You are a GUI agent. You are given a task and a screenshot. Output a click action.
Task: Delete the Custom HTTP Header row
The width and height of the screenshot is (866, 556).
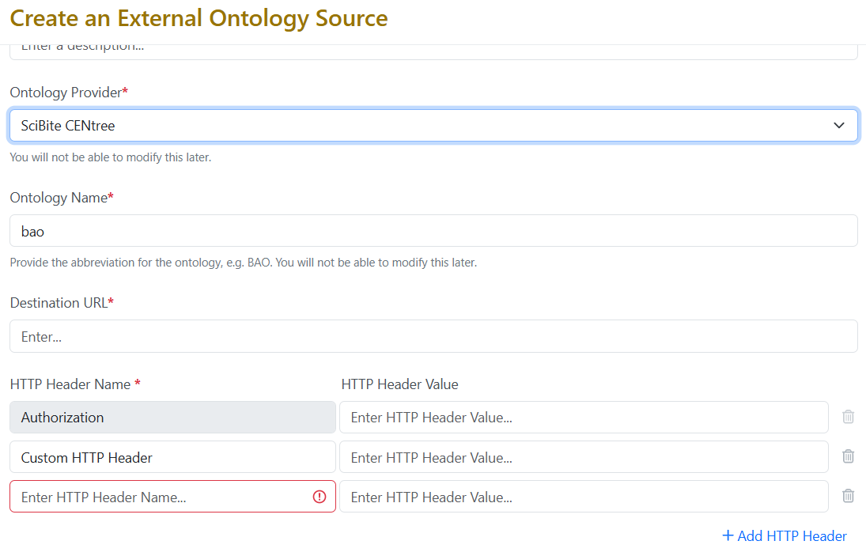[x=849, y=456]
